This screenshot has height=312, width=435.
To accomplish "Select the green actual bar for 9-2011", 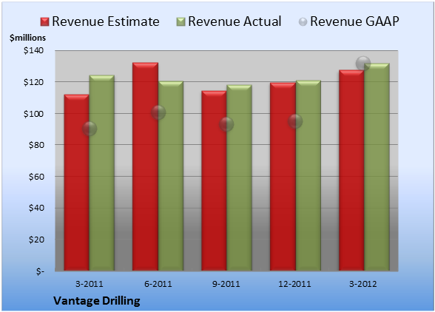I will click(239, 177).
